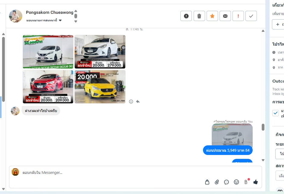This screenshot has width=284, height=194.
Task: React with emoji to car photos message
Action: point(131,102)
